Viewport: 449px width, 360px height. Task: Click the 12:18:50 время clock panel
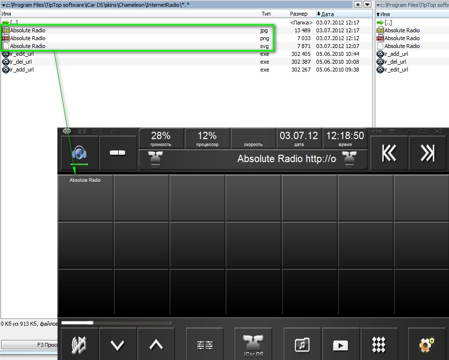coord(345,139)
